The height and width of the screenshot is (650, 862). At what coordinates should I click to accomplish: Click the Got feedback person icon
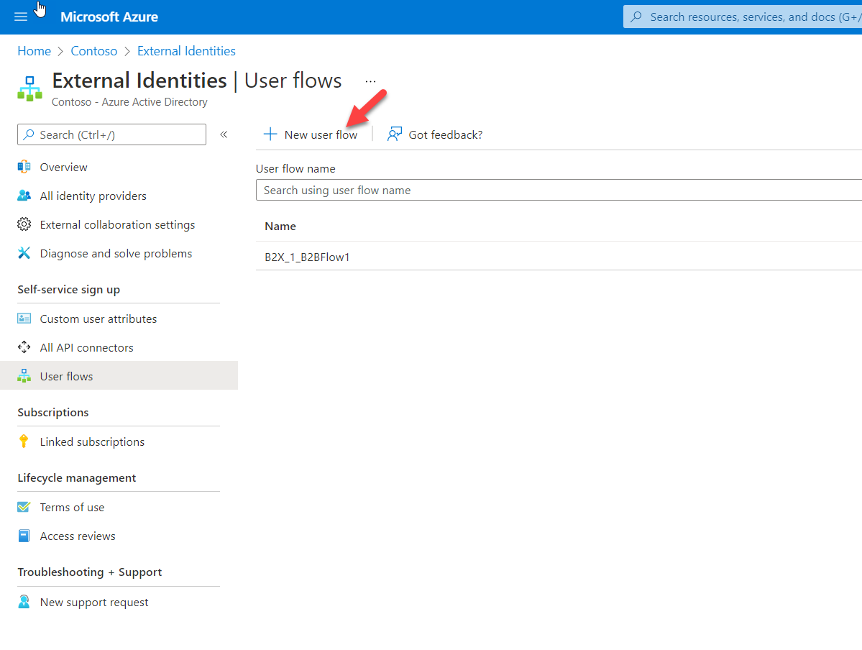tap(395, 134)
